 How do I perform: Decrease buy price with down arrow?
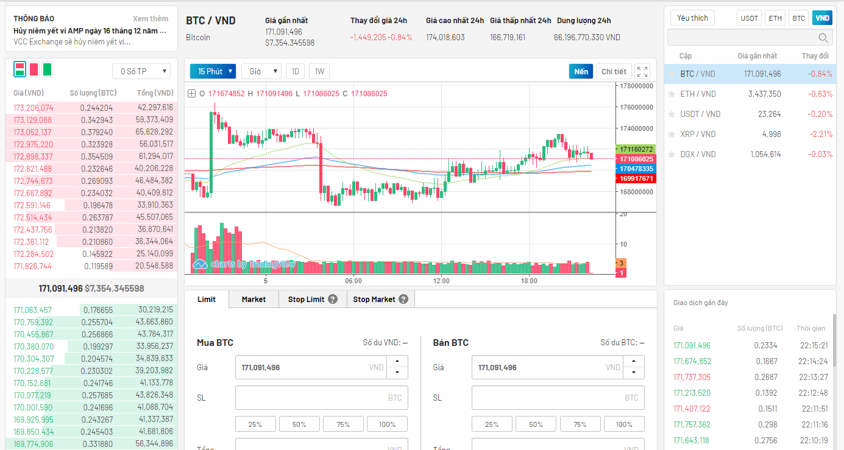pyautogui.click(x=397, y=373)
